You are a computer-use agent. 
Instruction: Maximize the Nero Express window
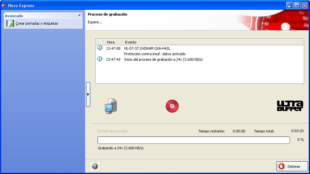coord(297,5)
